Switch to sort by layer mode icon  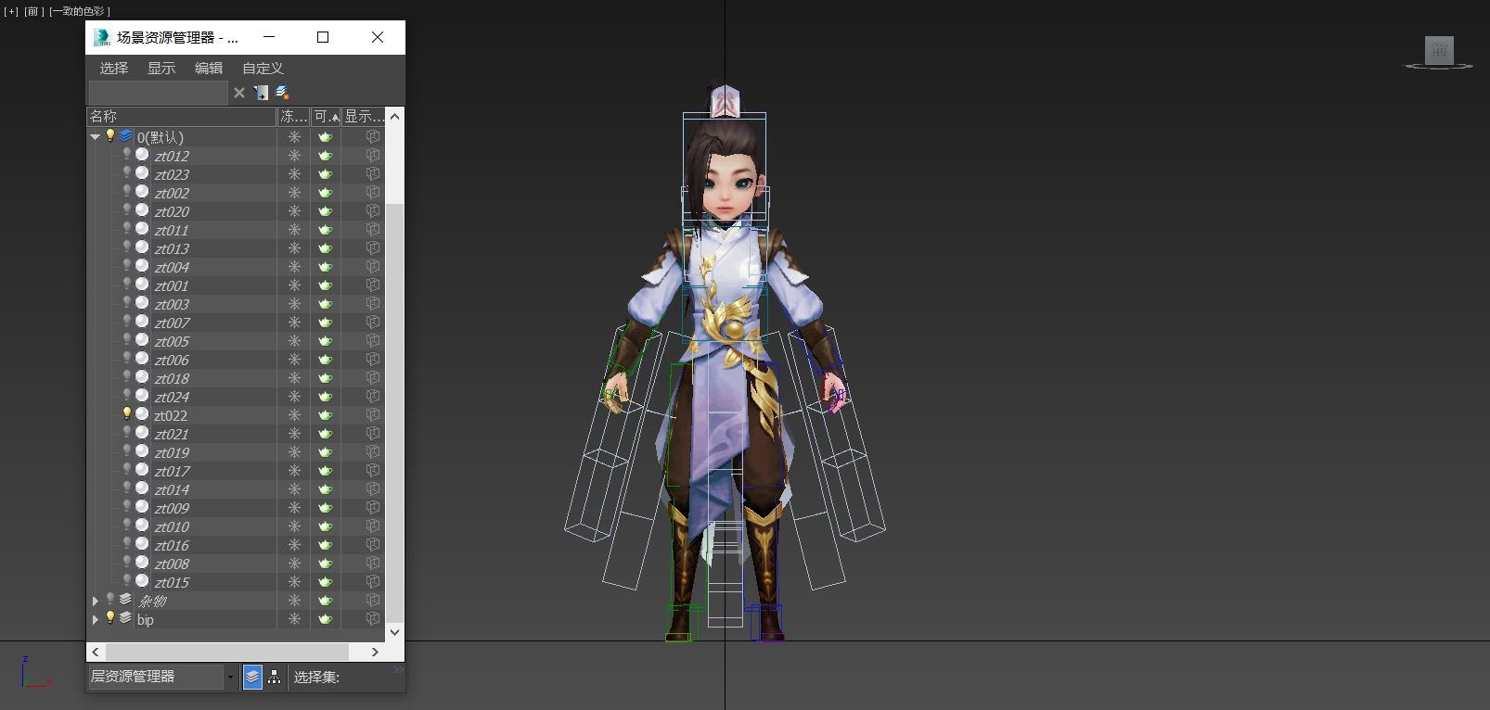(252, 678)
